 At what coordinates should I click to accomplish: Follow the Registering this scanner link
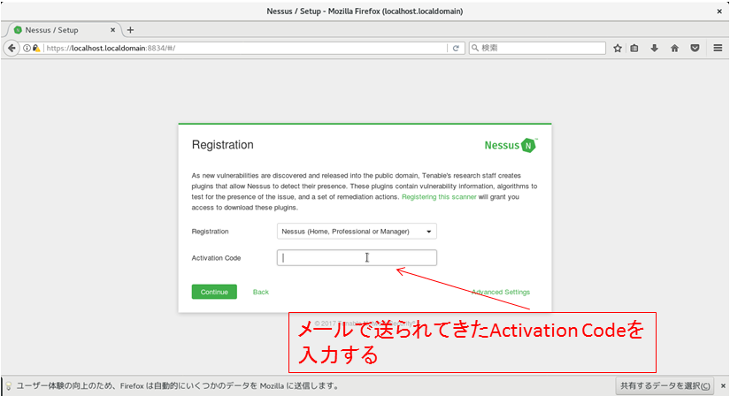click(x=439, y=197)
